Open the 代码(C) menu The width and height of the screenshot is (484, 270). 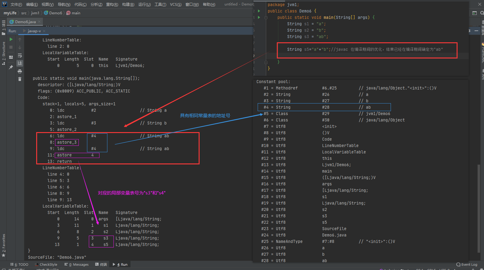click(x=80, y=4)
